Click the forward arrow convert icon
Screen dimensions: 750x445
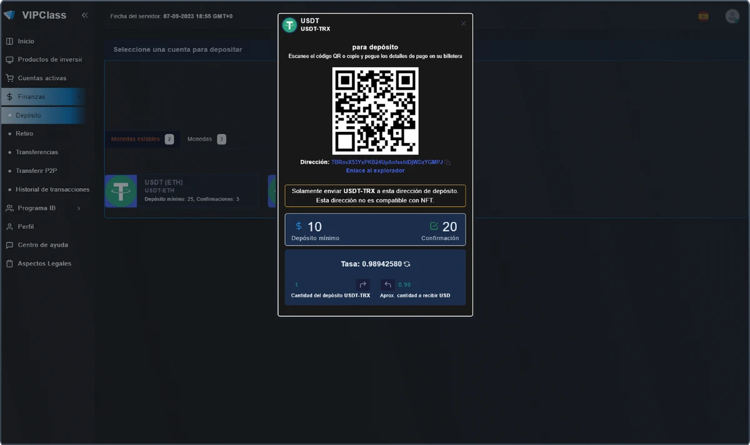coord(363,284)
